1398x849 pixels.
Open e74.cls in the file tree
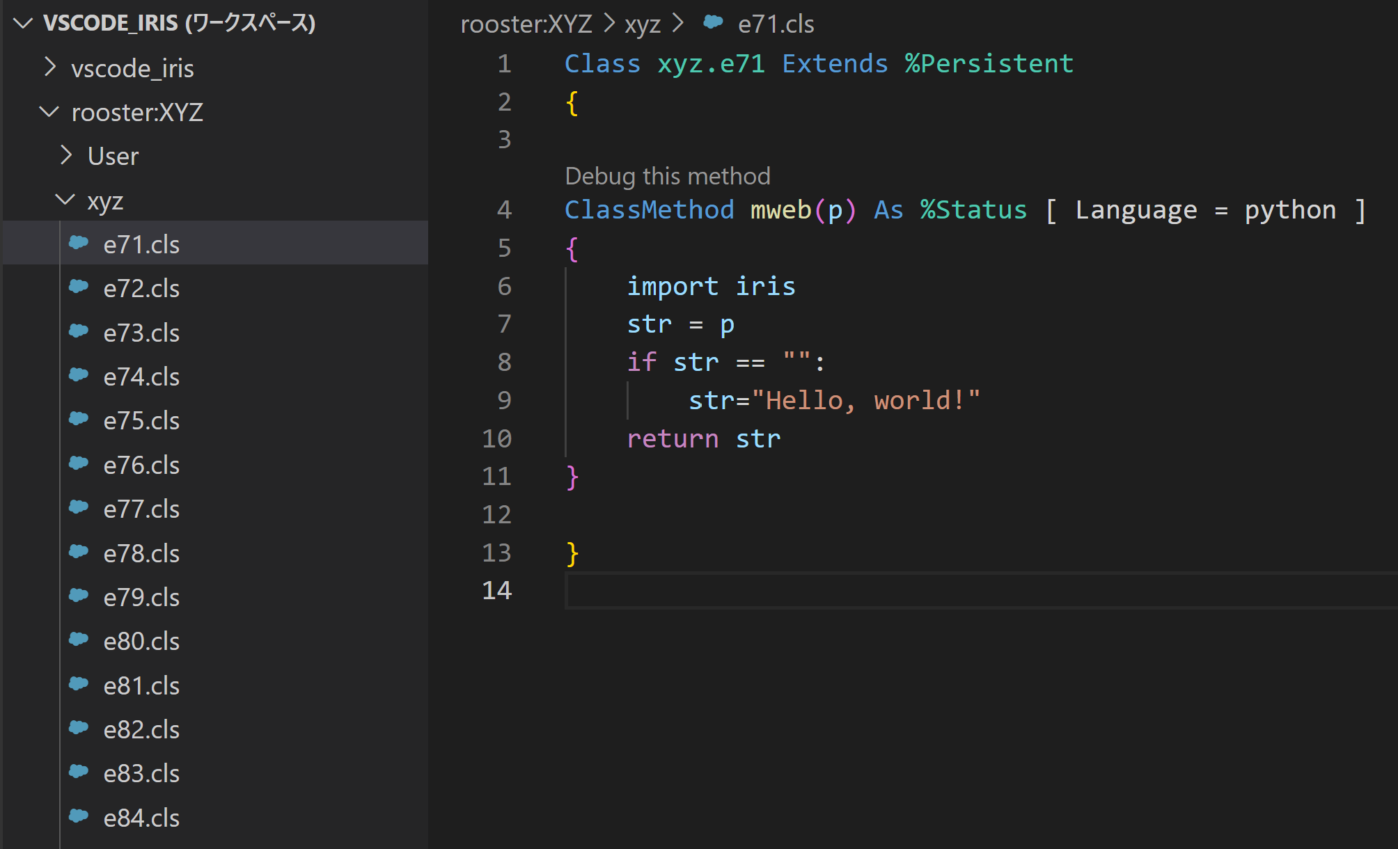coord(141,376)
